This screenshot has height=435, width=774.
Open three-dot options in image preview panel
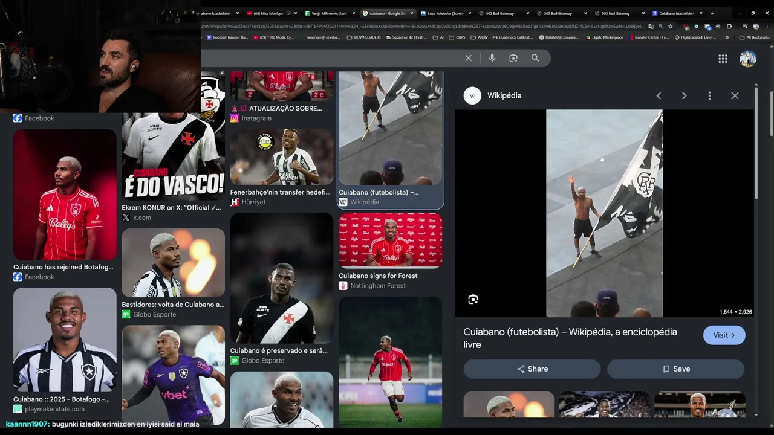(709, 95)
